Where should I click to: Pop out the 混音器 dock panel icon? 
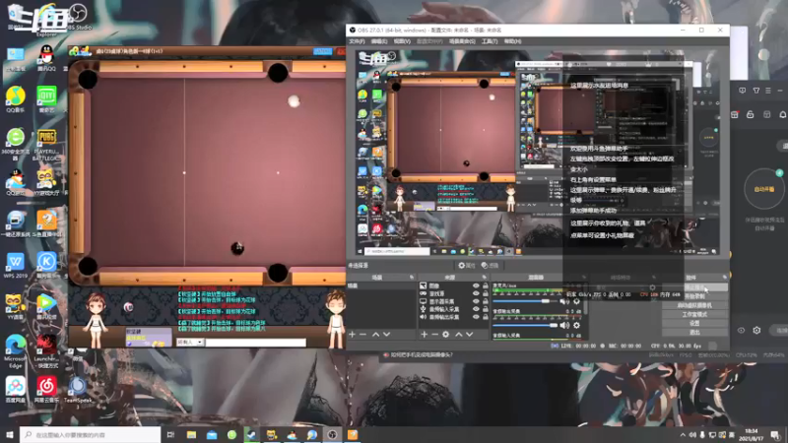[584, 278]
